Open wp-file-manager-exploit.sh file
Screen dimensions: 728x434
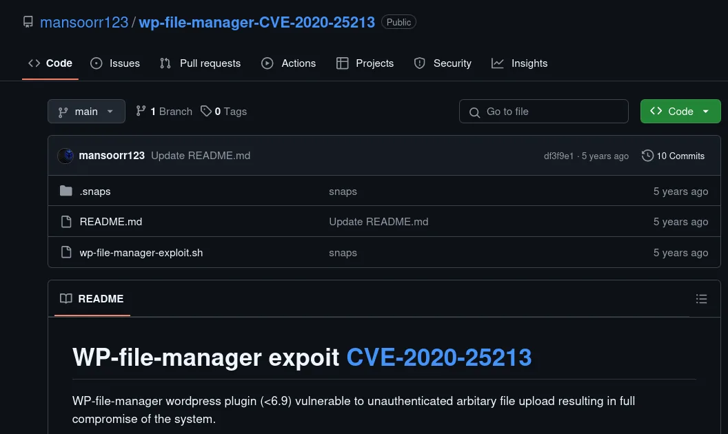click(x=141, y=253)
